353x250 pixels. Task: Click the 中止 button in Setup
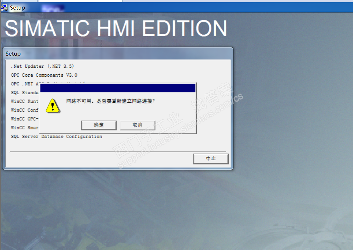pyautogui.click(x=211, y=159)
